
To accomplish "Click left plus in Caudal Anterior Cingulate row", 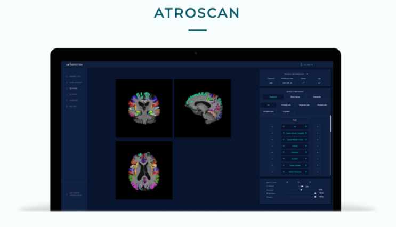I will (x=284, y=133).
